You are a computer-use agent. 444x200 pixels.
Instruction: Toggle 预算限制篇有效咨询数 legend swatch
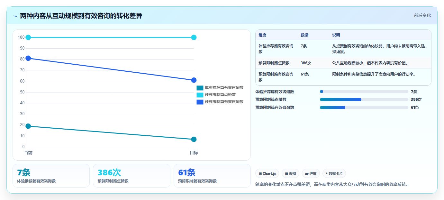click(200, 102)
